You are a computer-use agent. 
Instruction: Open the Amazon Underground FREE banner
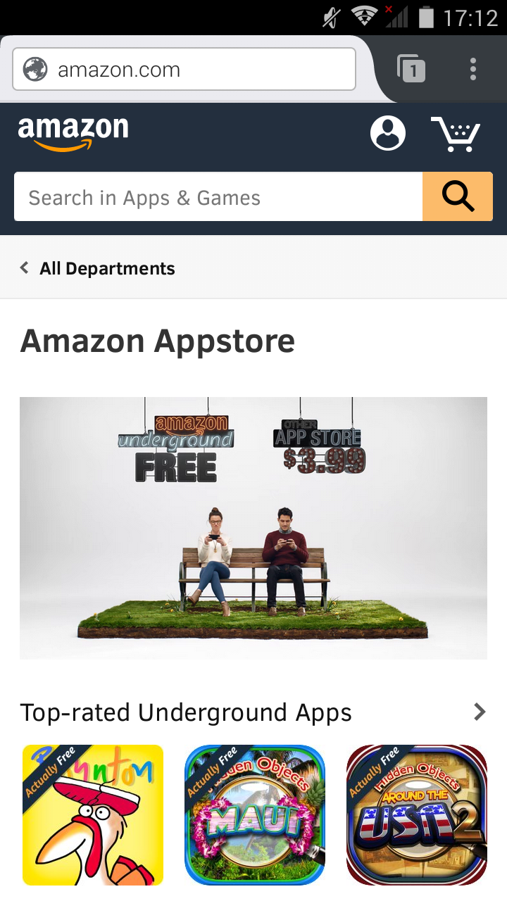point(254,528)
